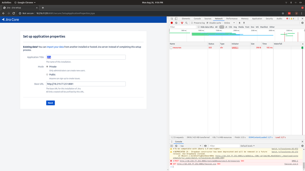Expand the DEPRECATED JS warning message
This screenshot has height=171, width=305.
coord(174,152)
